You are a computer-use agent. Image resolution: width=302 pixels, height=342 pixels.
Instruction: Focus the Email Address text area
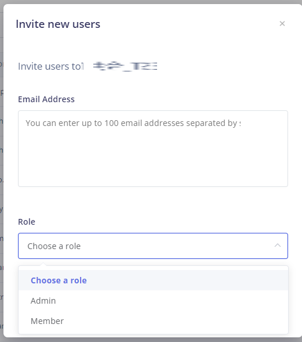tap(153, 149)
